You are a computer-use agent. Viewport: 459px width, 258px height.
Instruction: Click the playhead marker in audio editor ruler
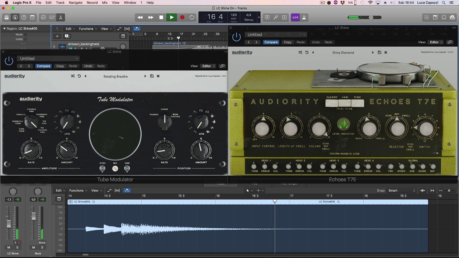tap(275, 201)
